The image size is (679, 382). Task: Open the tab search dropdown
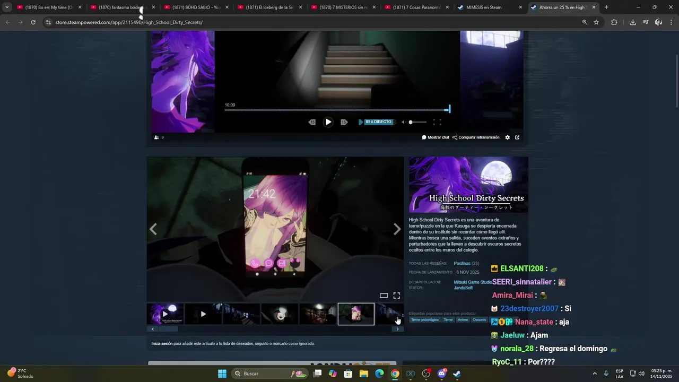point(7,7)
